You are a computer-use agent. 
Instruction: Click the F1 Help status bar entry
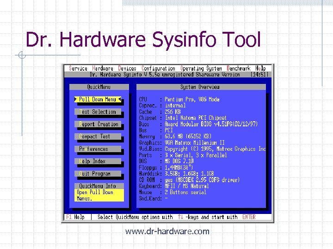[x=75, y=217]
